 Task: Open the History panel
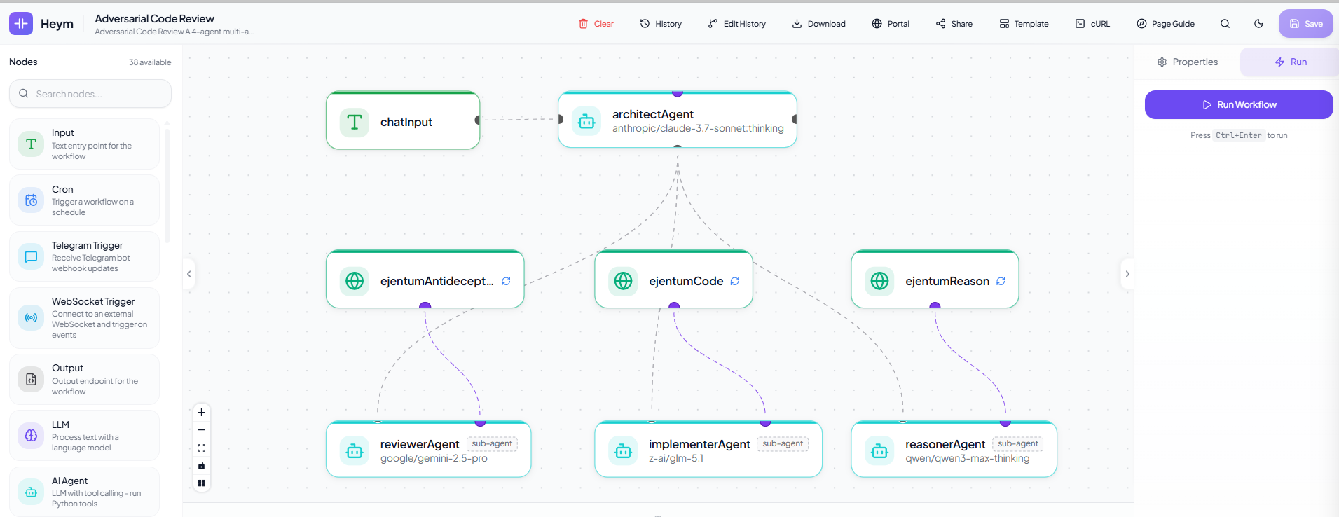[661, 24]
